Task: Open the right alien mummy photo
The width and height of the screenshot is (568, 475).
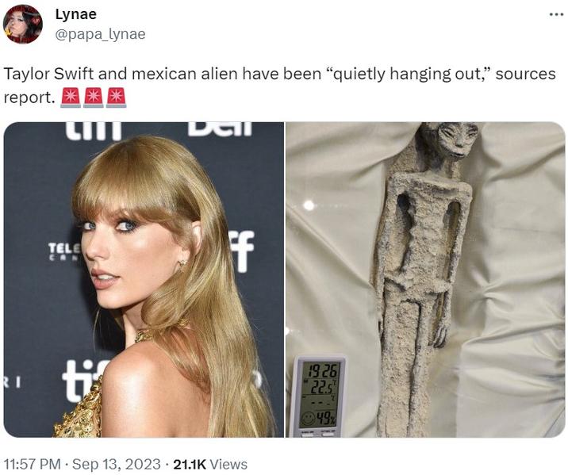Action: tap(426, 279)
